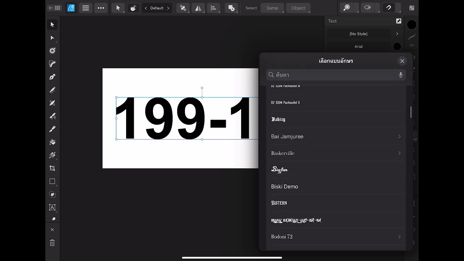Select the Node tool
Screen dimensions: 464x261
(x=52, y=38)
